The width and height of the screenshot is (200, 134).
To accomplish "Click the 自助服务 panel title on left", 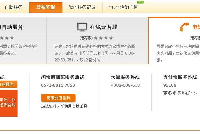I will tap(12, 27).
